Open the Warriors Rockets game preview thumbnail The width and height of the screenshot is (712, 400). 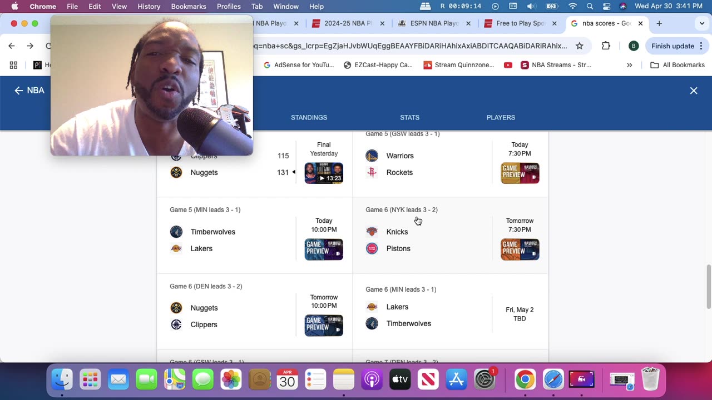(520, 173)
